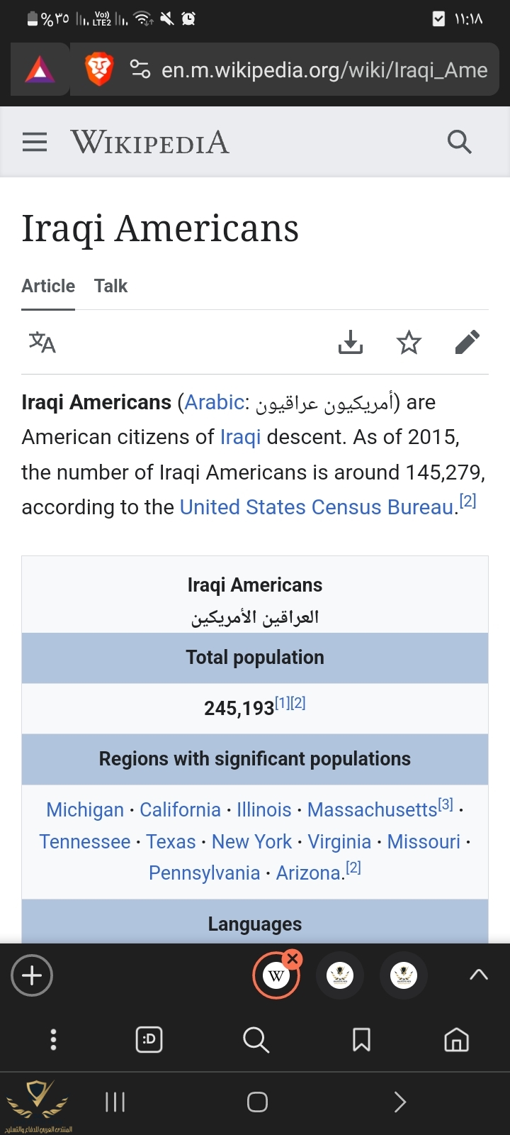Add page to watchlist with star icon

pyautogui.click(x=409, y=343)
